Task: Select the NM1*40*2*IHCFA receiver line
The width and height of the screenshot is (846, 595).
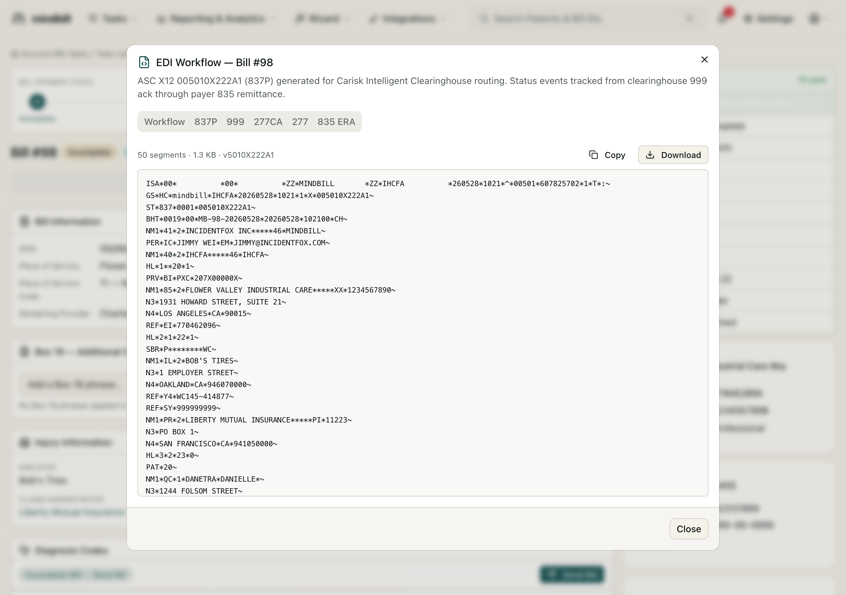Action: [207, 255]
